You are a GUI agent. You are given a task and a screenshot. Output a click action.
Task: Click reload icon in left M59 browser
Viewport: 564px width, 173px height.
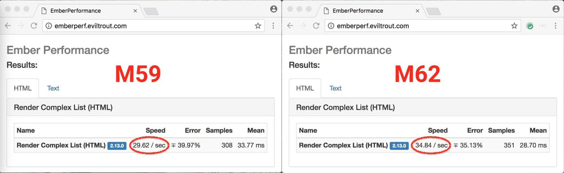click(34, 26)
